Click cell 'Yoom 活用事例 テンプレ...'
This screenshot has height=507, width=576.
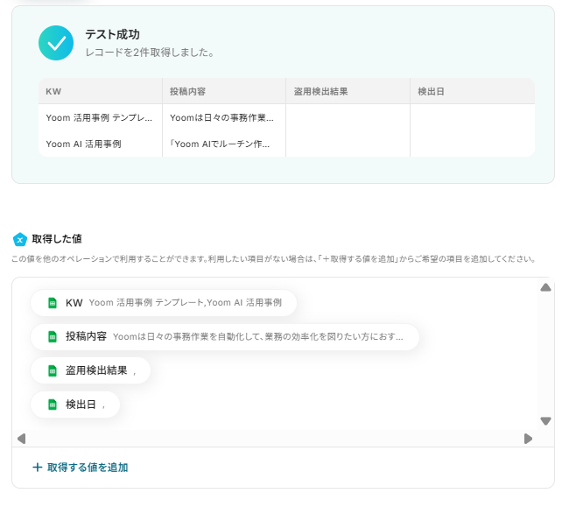pyautogui.click(x=99, y=118)
